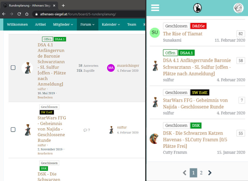Click the green SU avatar of Sunakami
Image resolution: width=248 pixels, height=181 pixels.
coord(155,33)
